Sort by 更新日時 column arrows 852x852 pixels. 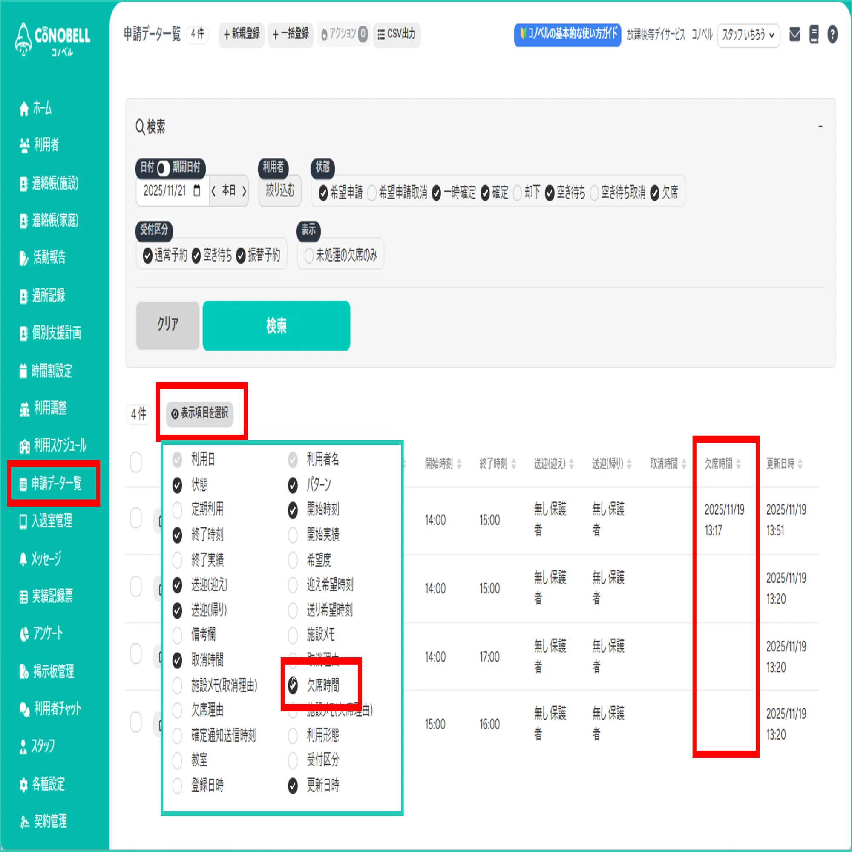[x=800, y=463]
